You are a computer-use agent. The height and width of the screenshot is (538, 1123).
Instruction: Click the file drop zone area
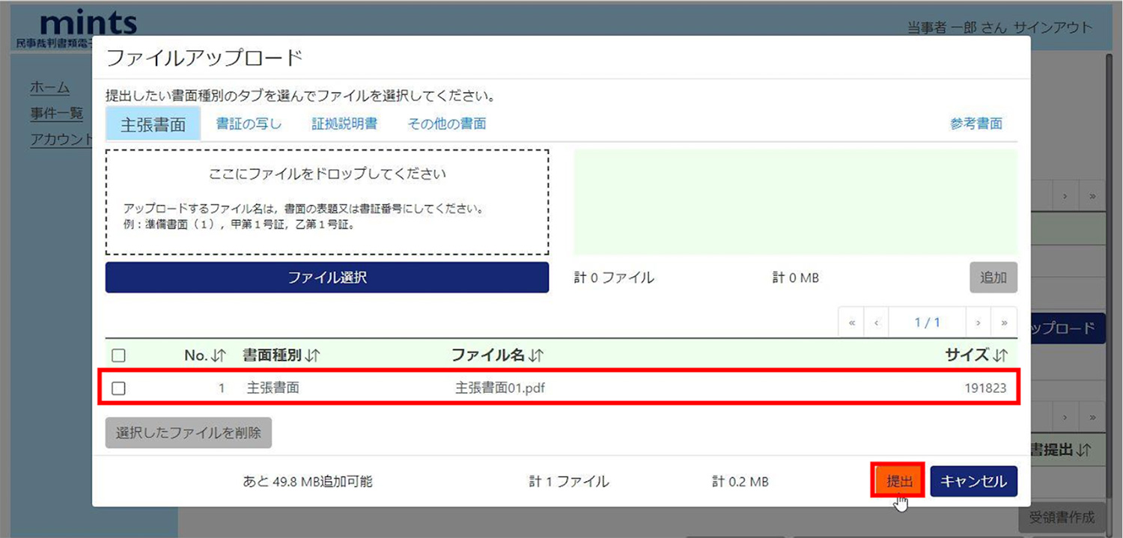(x=327, y=202)
